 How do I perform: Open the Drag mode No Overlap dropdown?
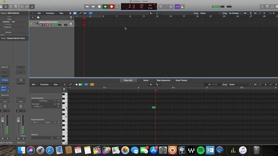tap(235, 13)
